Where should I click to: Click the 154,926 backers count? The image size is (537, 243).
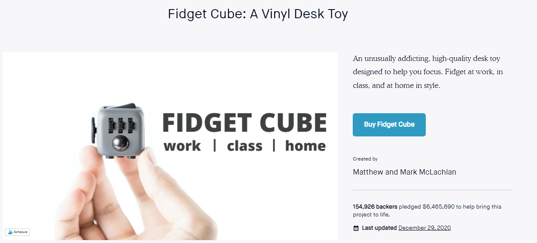click(x=375, y=207)
